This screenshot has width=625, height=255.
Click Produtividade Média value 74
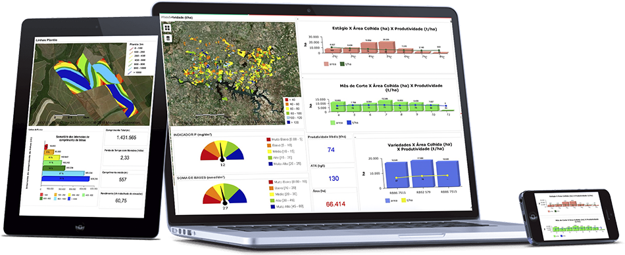pos(330,149)
